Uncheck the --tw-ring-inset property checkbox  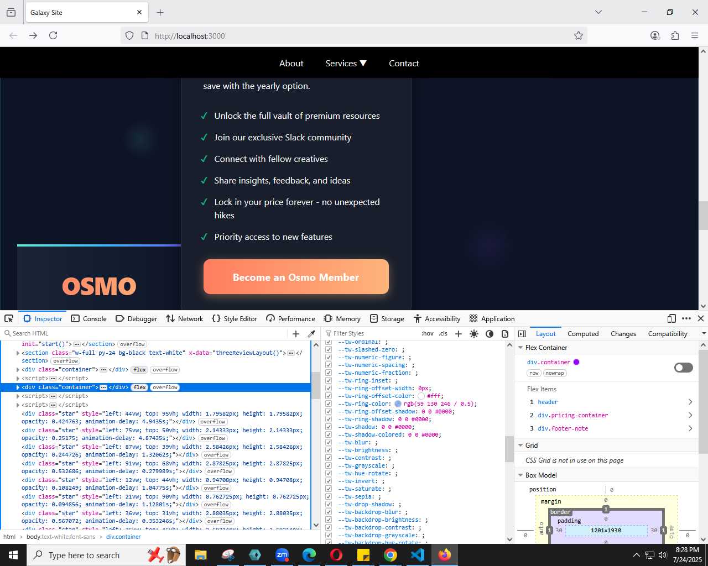329,380
